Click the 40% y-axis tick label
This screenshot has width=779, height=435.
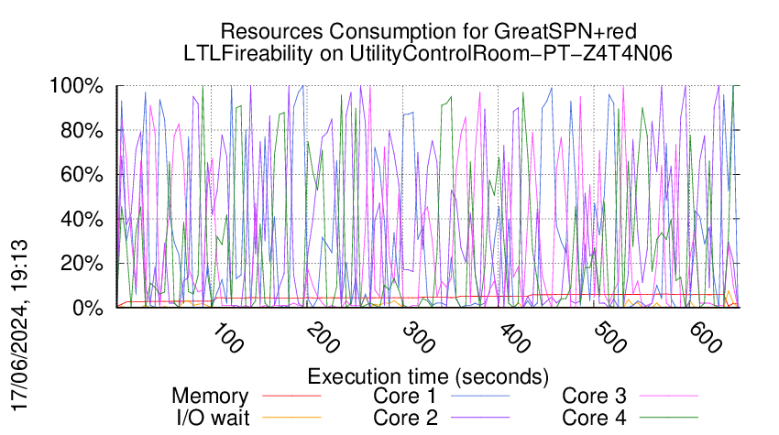(82, 219)
